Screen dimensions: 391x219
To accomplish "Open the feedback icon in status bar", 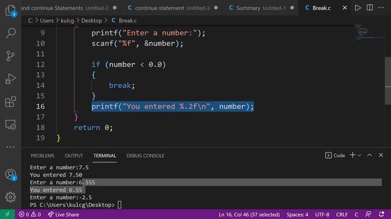I will coord(368,214).
